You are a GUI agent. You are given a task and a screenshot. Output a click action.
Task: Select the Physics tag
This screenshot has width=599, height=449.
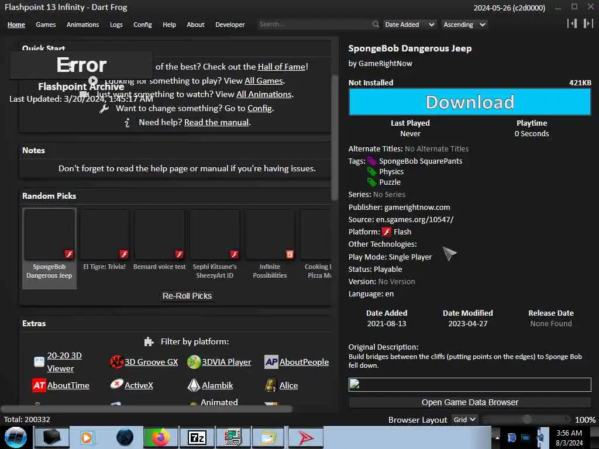pyautogui.click(x=391, y=172)
